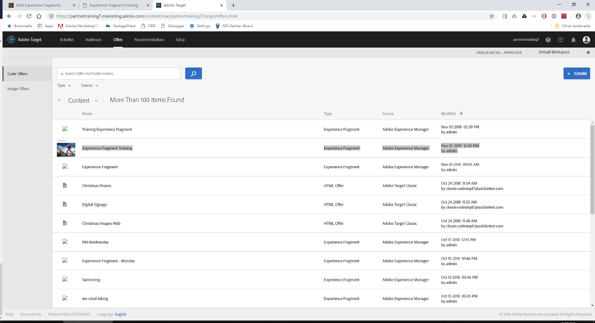Screen dimensions: 595x323
Task: Switch to AEM Experience Fragments browser tab
Action: point(41,5)
